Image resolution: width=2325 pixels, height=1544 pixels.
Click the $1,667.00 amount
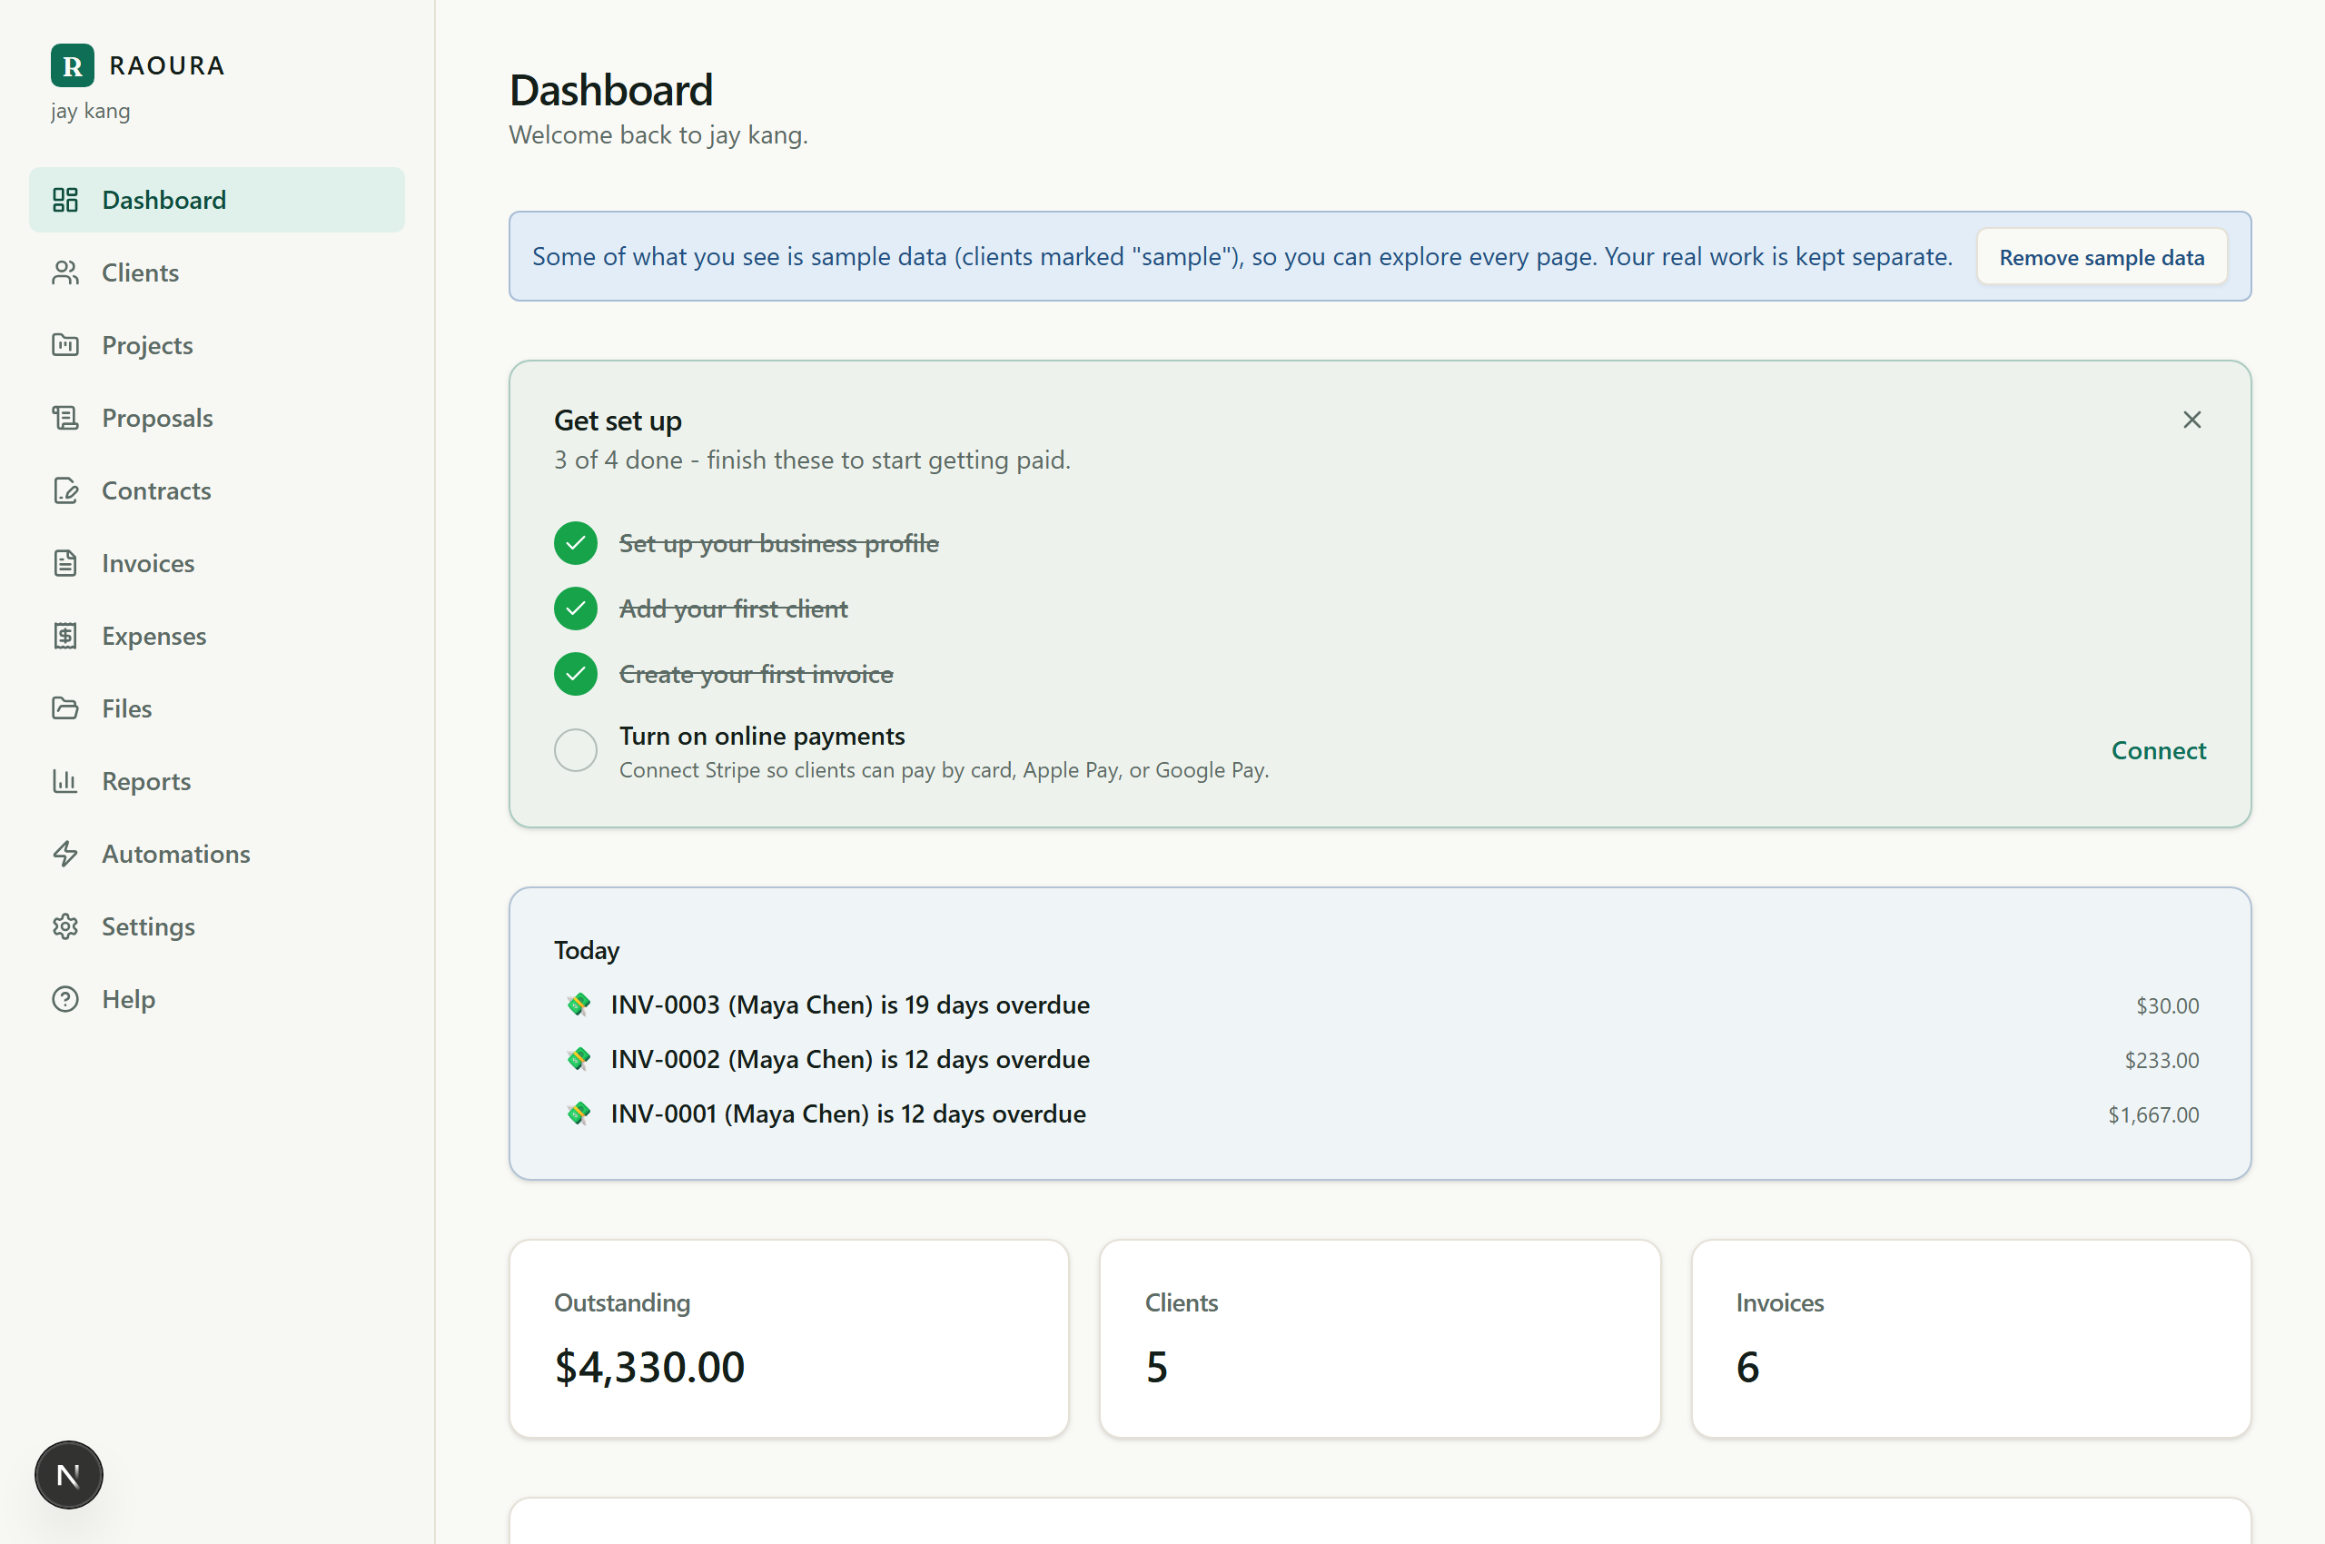tap(2153, 1114)
